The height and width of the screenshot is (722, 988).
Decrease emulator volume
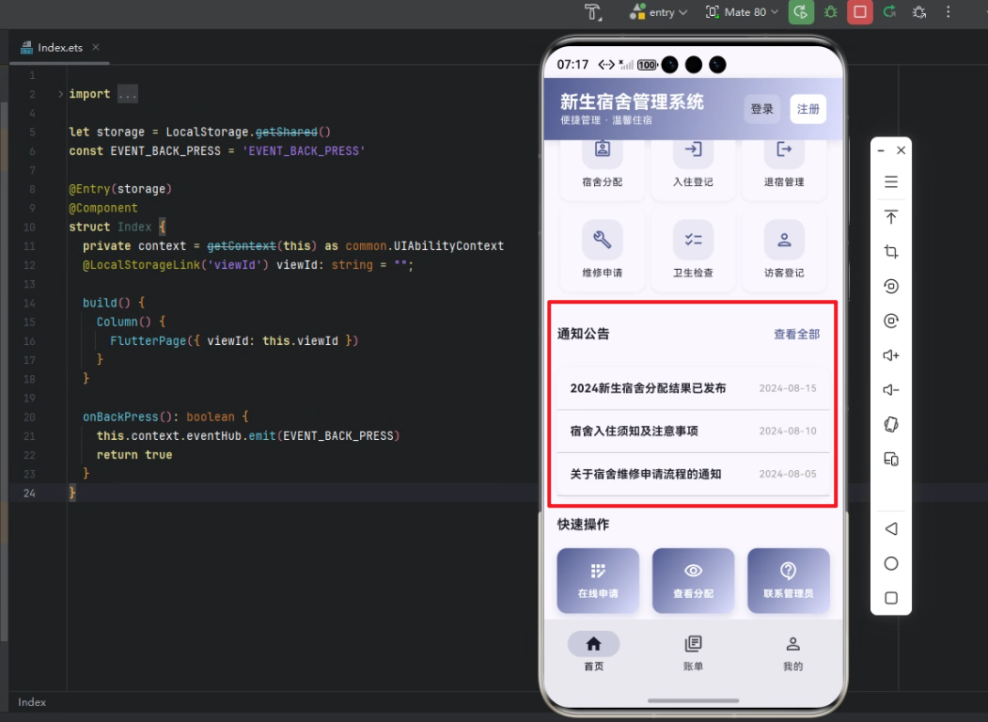pyautogui.click(x=891, y=390)
